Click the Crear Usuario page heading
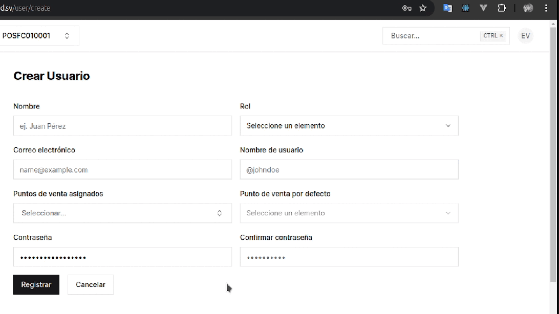 tap(51, 76)
